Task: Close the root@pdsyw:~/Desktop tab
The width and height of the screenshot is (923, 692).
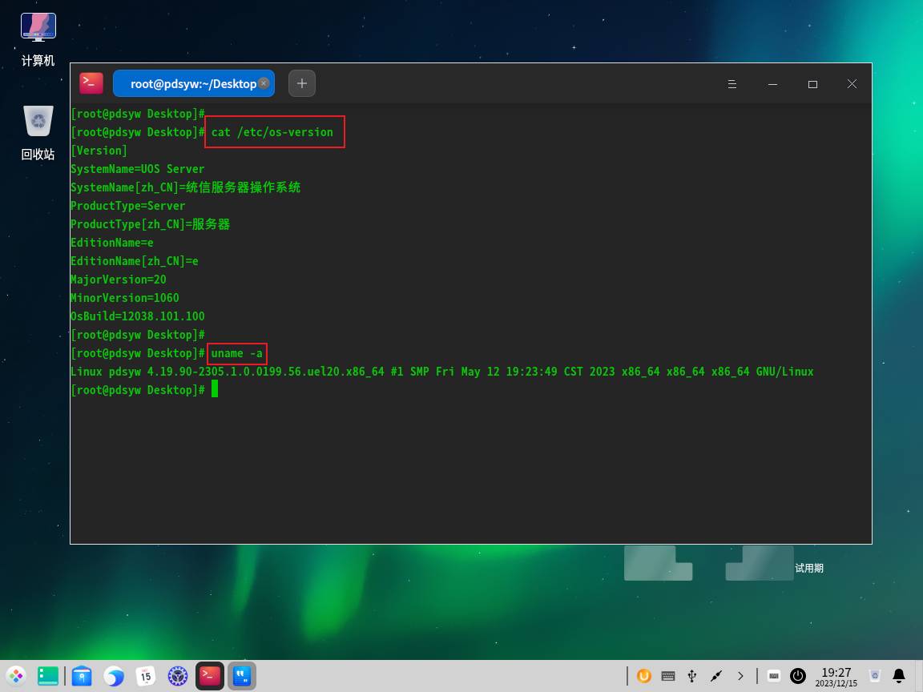Action: click(x=264, y=83)
